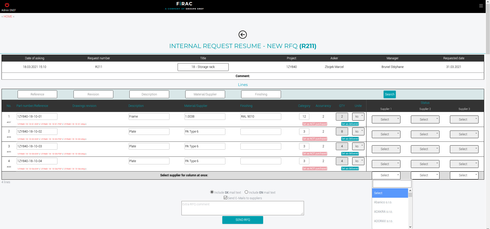
Task: Click Set as NOT purchased for line 1
Action: click(x=314, y=124)
